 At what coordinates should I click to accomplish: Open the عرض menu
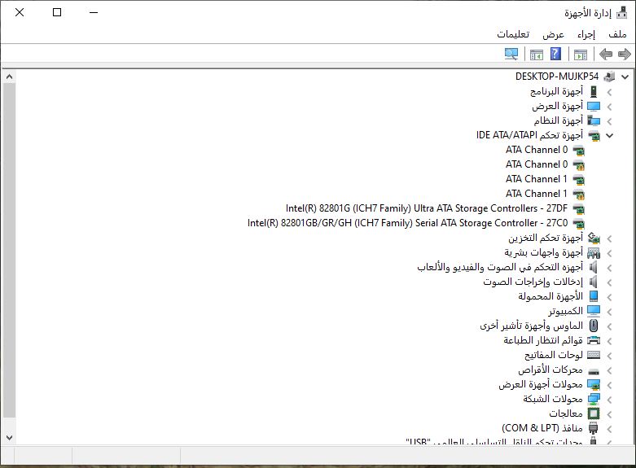pyautogui.click(x=553, y=34)
